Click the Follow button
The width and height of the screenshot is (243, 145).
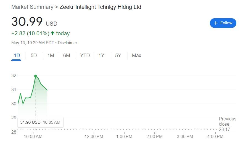point(223,23)
